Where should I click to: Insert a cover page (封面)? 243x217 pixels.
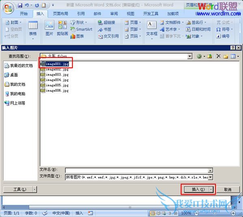[13, 22]
